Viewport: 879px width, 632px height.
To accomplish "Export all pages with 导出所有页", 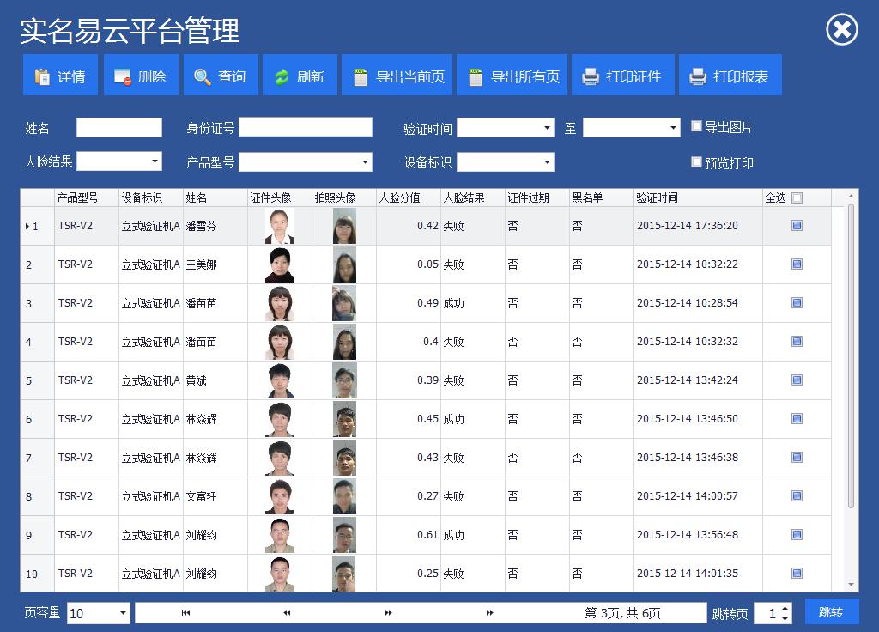I will [x=512, y=76].
